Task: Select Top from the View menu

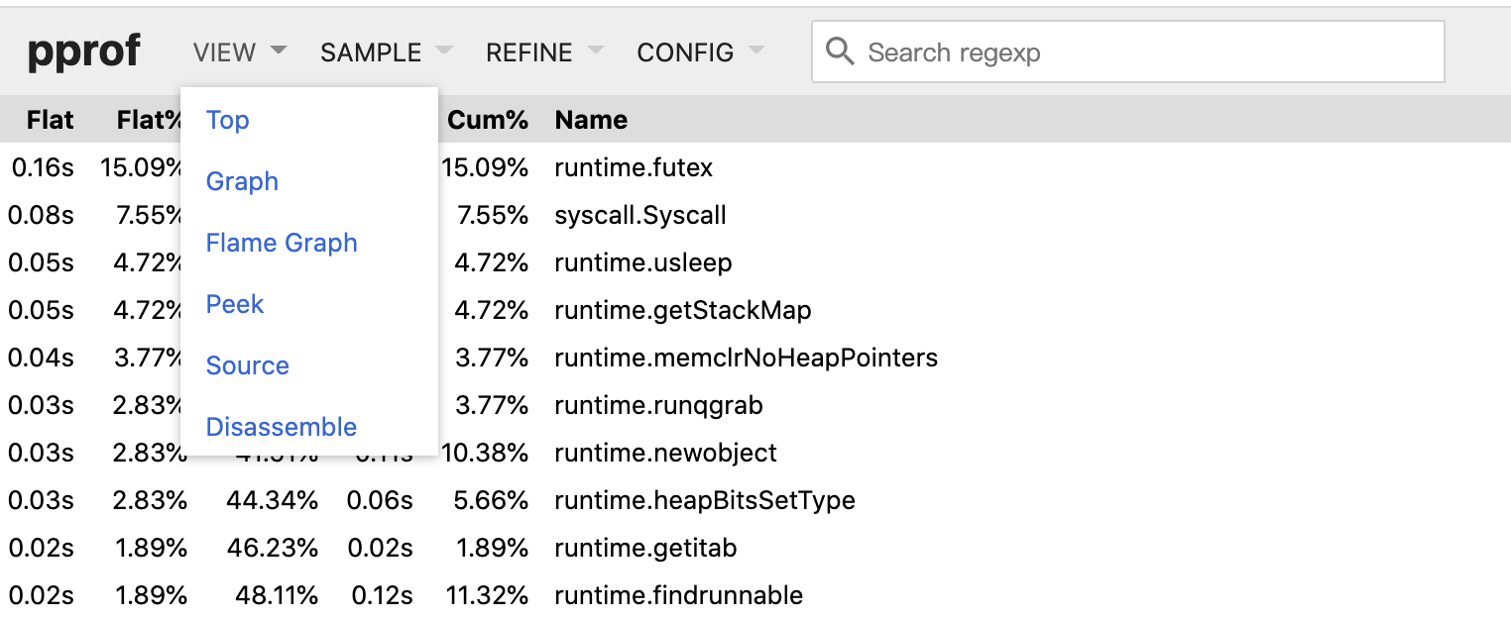Action: pyautogui.click(x=227, y=120)
